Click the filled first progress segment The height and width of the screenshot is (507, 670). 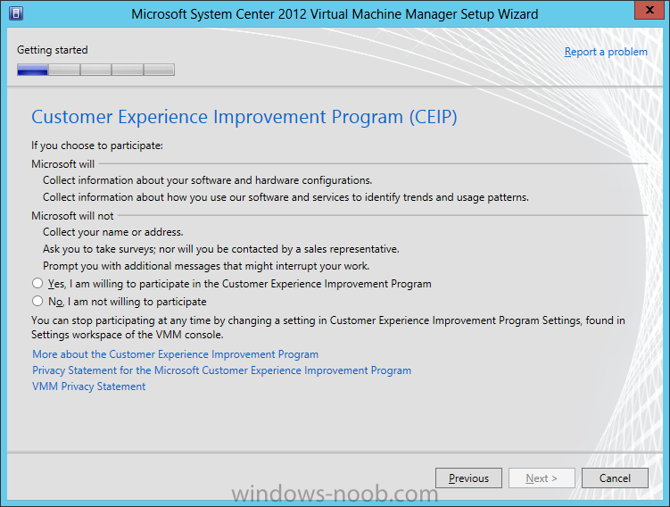[x=32, y=70]
